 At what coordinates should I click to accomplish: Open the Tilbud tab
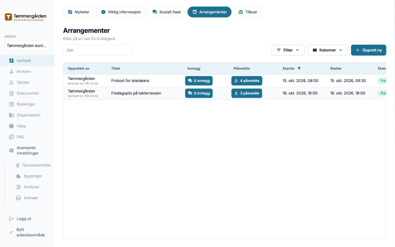247,12
